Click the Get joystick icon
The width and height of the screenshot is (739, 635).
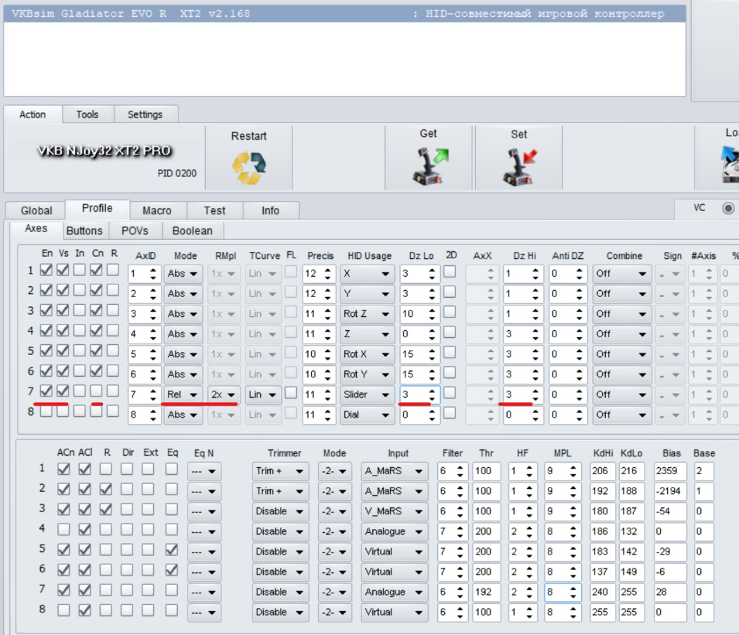pos(429,166)
